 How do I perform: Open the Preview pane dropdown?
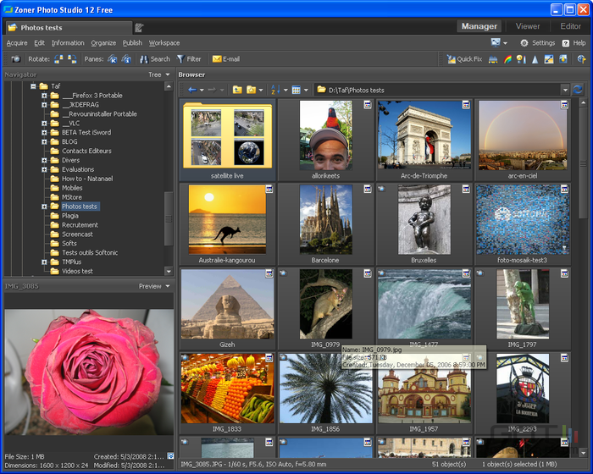coord(154,286)
